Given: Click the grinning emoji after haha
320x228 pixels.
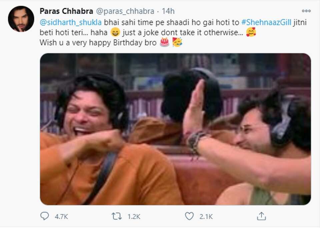Looking at the screenshot, I should [x=114, y=33].
